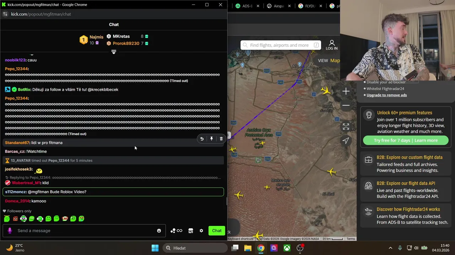Open clock showing 15:40 in taskbar

[x=441, y=248]
